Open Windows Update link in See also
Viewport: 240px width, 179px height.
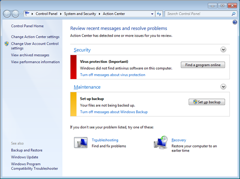click(25, 157)
